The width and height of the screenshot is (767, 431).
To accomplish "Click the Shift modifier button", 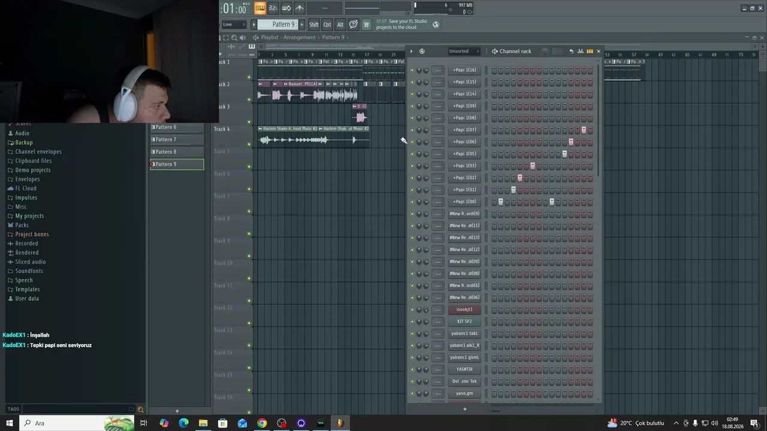I will (x=314, y=25).
